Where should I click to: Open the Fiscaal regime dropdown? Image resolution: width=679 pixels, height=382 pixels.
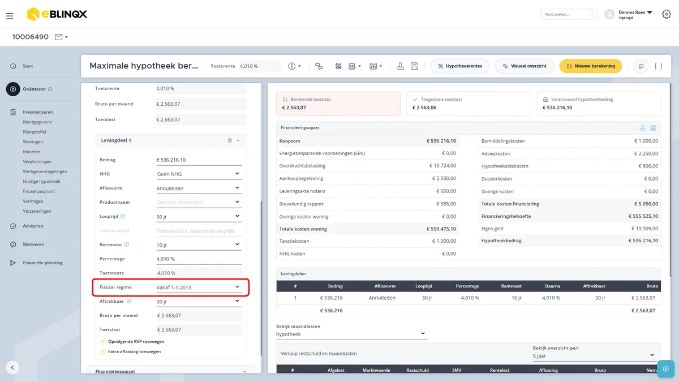199,287
